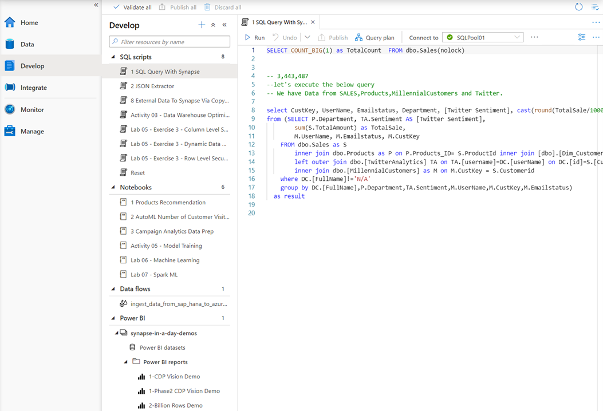Click Undo in query toolbar
This screenshot has height=411, width=603.
tap(285, 37)
